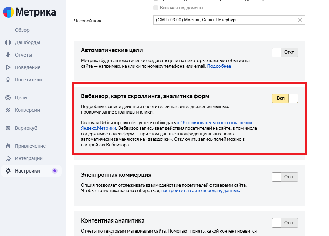Enable the Электронная коммерция toggle
This screenshot has width=329, height=236.
[285, 177]
